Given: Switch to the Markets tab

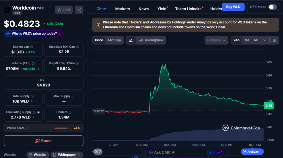Looking at the screenshot, I should 122,9.
